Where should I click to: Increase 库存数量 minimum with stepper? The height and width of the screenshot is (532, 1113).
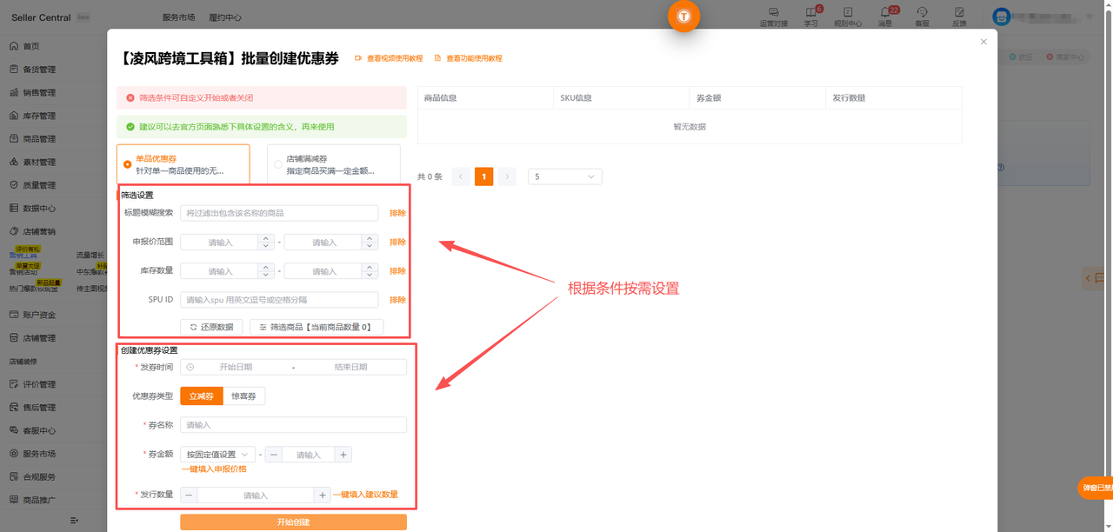click(264, 268)
